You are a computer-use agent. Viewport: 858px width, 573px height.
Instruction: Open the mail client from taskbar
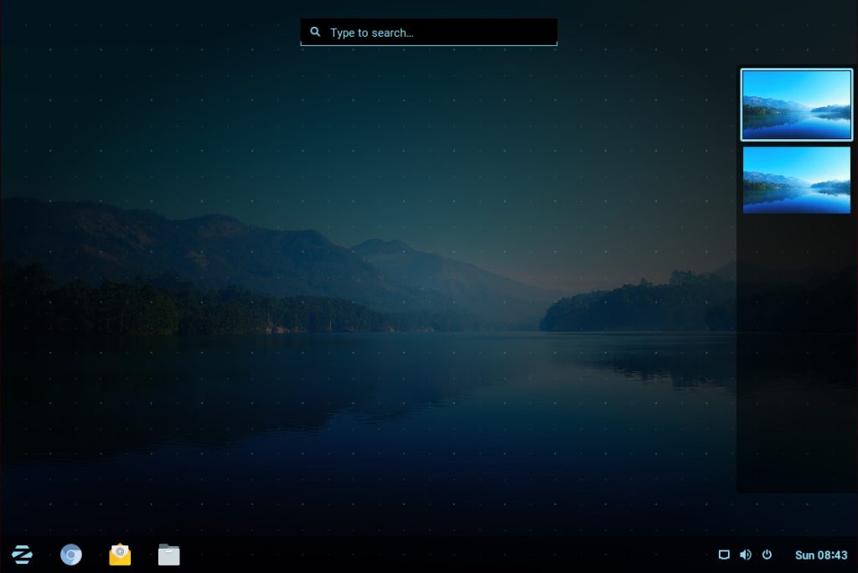coord(120,555)
